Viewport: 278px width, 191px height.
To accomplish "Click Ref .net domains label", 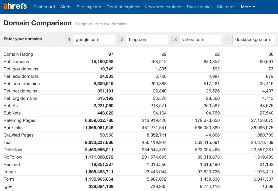I will [21, 91].
